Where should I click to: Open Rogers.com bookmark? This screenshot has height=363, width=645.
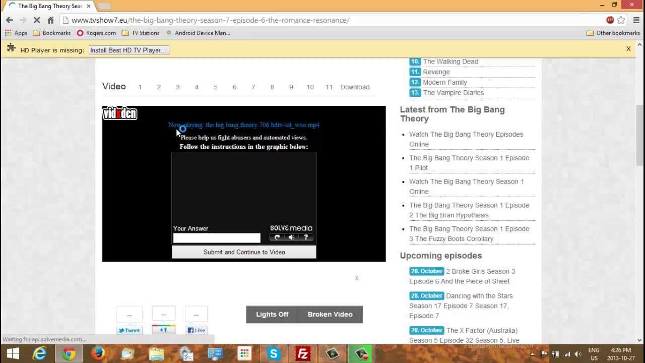tap(96, 33)
